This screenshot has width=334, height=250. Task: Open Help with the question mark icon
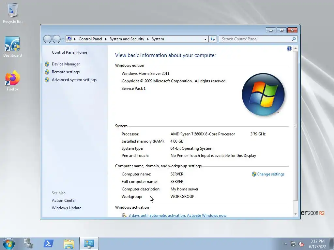289,49
